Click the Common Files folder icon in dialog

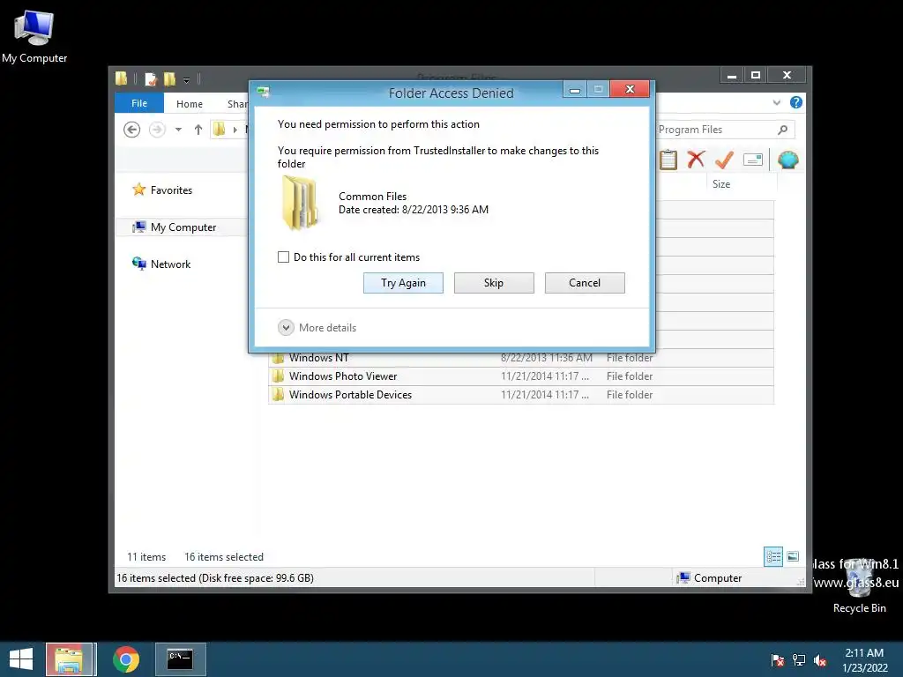point(300,203)
